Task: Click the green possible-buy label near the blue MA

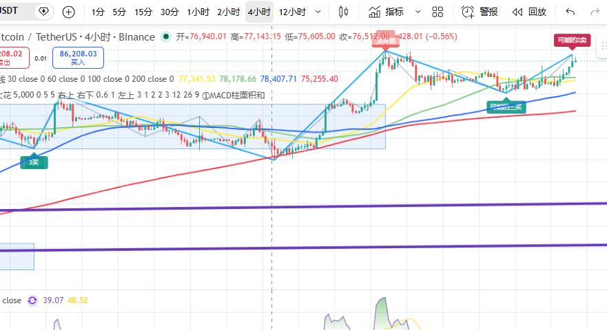Action: click(506, 106)
